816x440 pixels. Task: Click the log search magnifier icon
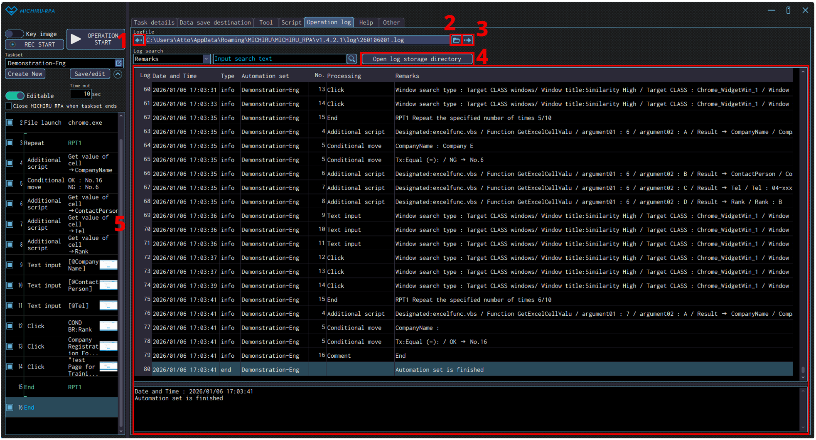tap(352, 59)
